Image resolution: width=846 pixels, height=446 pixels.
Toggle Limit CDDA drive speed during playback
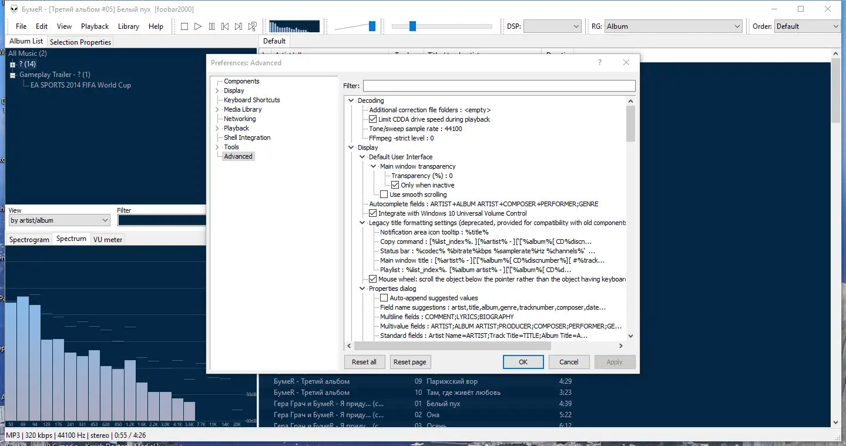(373, 119)
